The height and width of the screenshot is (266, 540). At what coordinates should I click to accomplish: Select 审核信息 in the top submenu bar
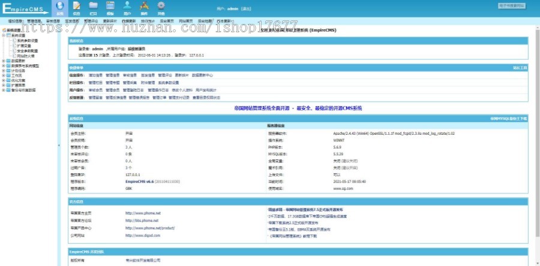(x=53, y=22)
